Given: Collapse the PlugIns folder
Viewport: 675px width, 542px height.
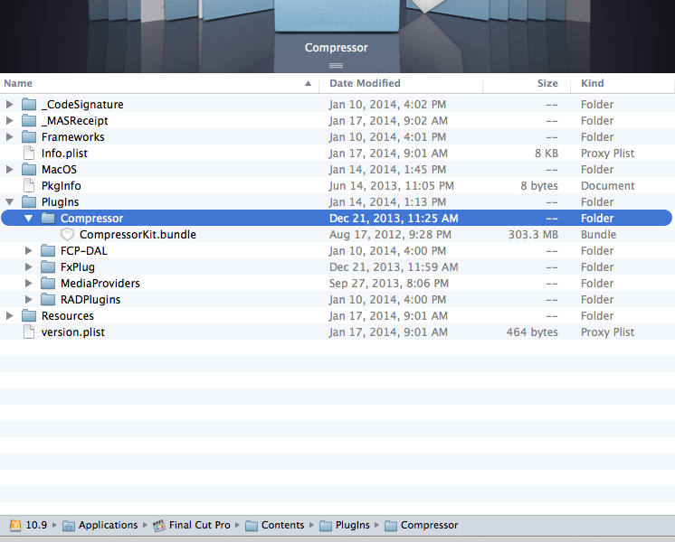Looking at the screenshot, I should (x=9, y=202).
